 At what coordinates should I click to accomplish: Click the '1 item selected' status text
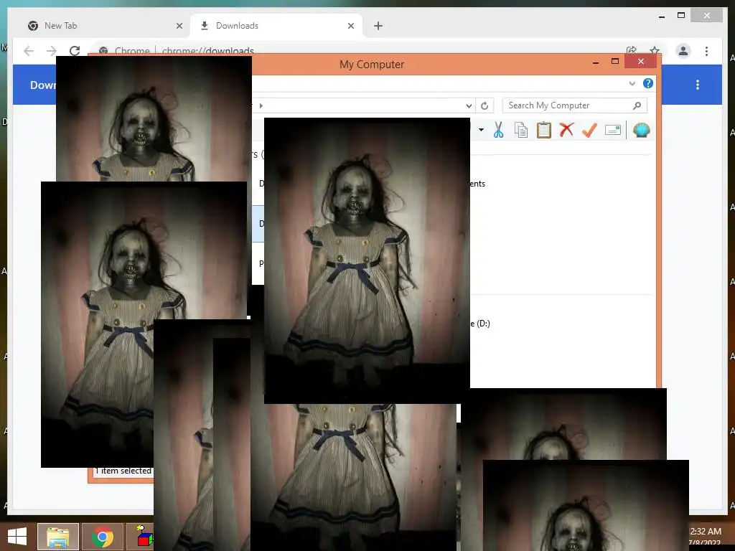tap(123, 471)
